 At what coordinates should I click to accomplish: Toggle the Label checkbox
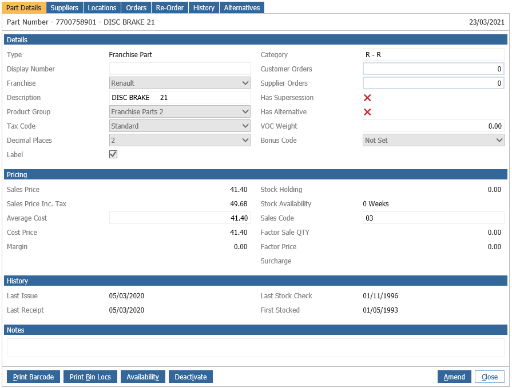tap(113, 155)
